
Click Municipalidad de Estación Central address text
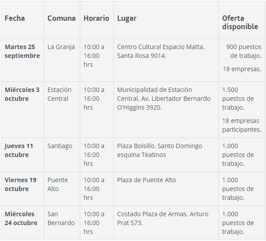coord(164,99)
